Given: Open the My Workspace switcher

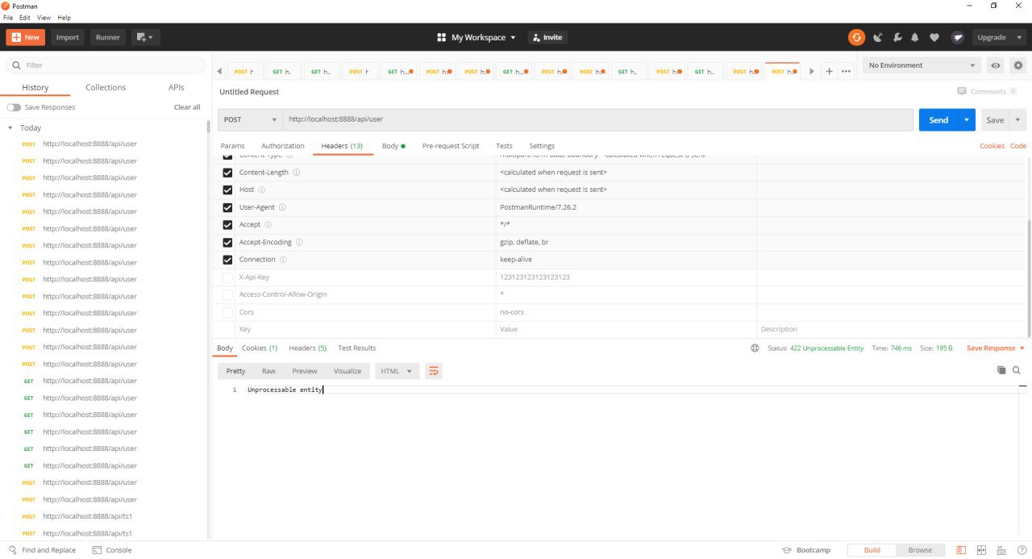Looking at the screenshot, I should coord(476,37).
